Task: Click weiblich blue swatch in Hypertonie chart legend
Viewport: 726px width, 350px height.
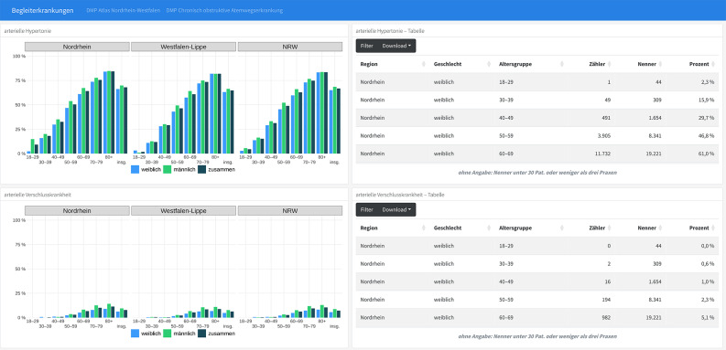Action: 135,170
